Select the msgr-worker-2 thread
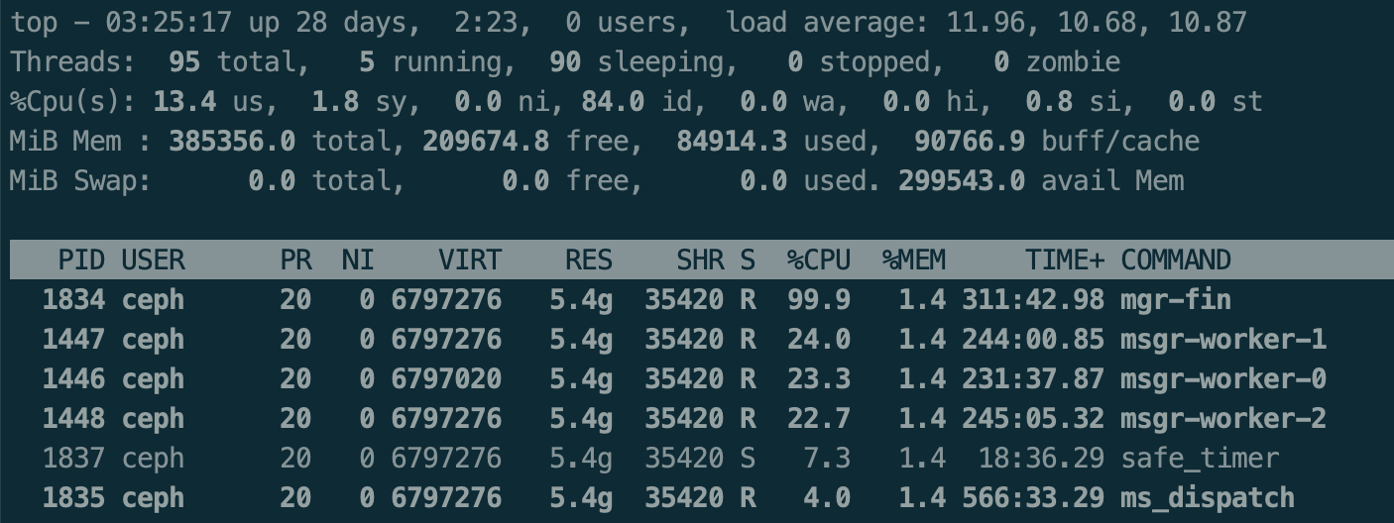Screen dimensions: 1394x523 click(x=1223, y=419)
